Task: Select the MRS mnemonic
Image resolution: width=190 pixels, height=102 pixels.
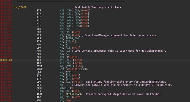Action: 39,39
